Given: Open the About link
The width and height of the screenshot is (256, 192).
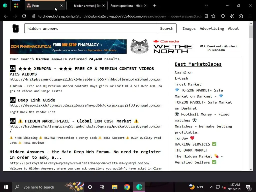Looking at the screenshot, I should click(233, 28).
